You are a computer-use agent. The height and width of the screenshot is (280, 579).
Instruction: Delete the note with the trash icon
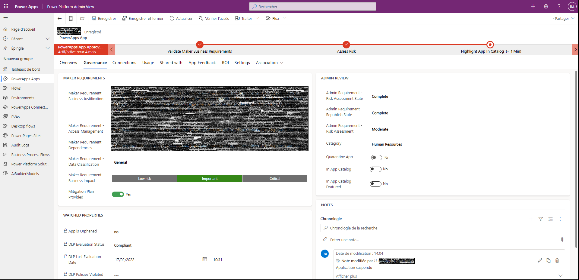tap(557, 260)
